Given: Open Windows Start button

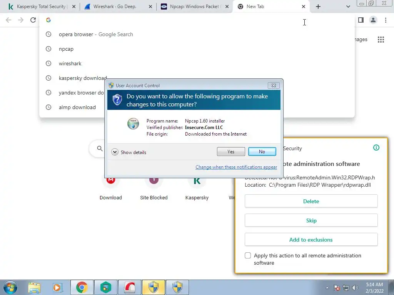Looking at the screenshot, I should (x=10, y=287).
